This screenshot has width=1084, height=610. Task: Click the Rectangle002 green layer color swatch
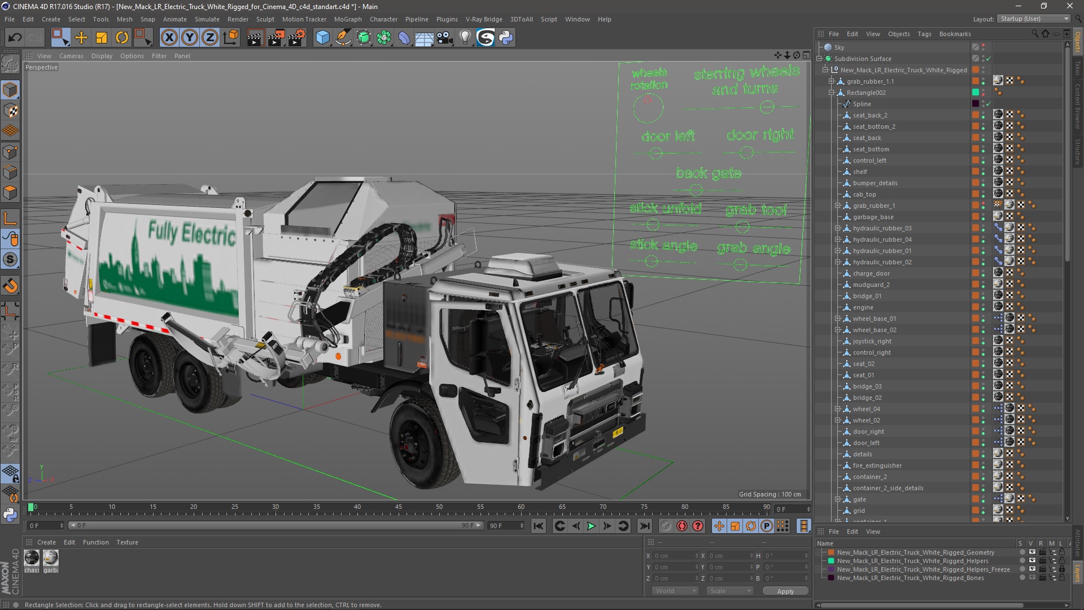[x=975, y=93]
